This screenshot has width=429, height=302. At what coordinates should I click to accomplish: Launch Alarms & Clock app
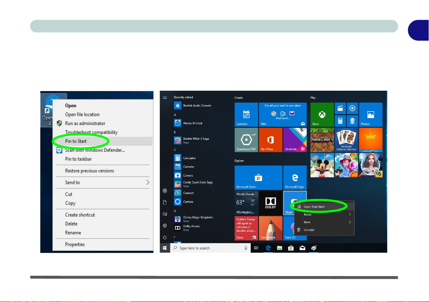[188, 123]
